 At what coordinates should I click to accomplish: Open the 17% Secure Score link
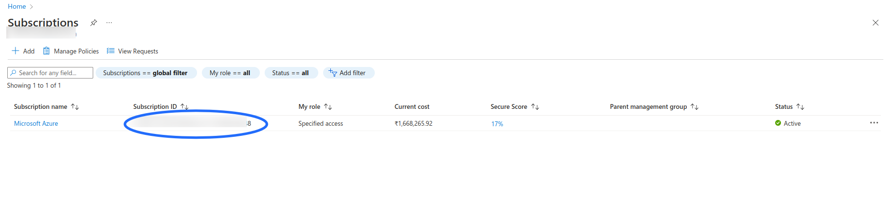[497, 124]
